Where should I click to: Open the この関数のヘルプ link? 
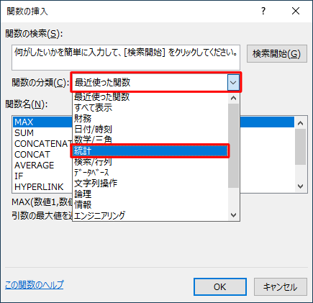[x=35, y=285]
